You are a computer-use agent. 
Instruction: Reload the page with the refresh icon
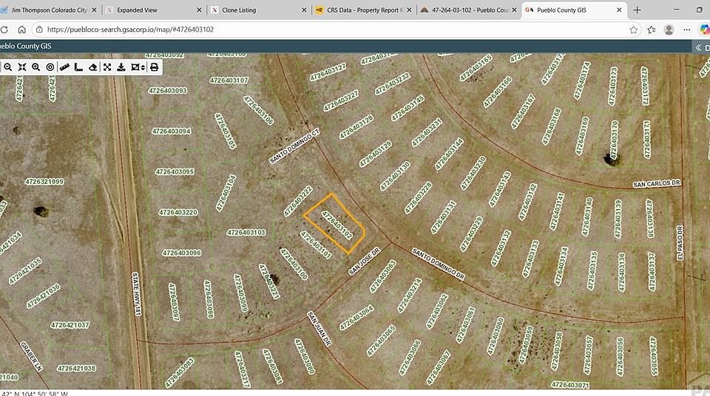(x=4, y=30)
